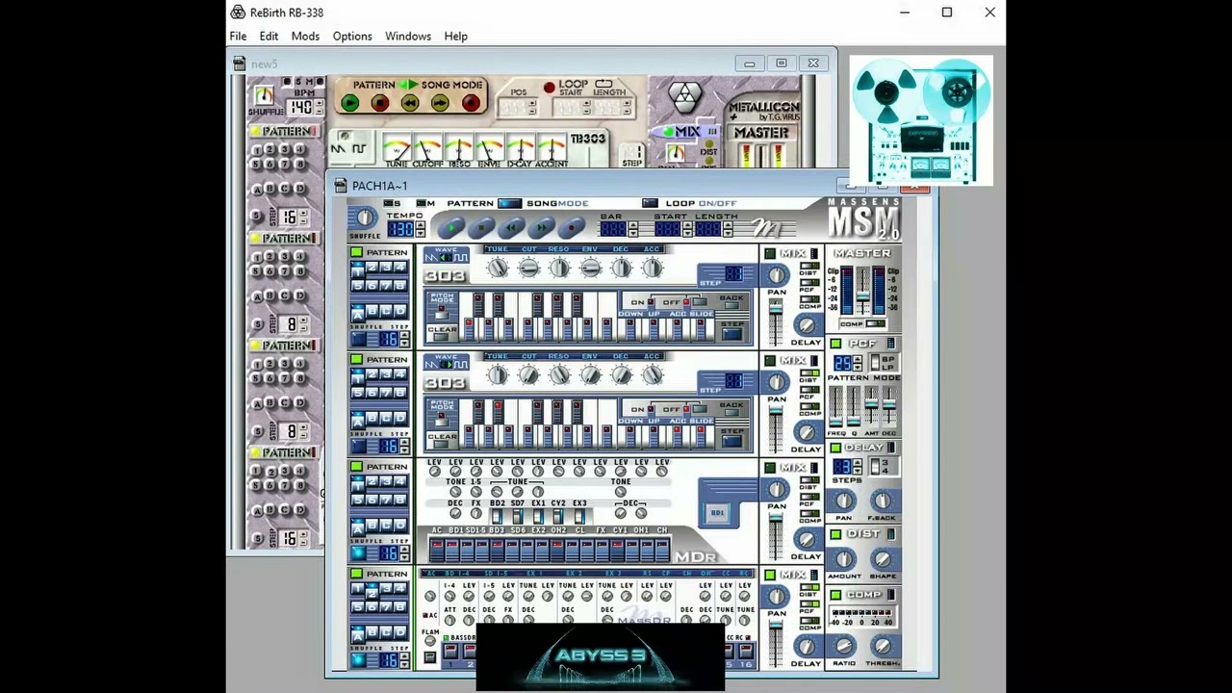Click the green play button in new5 window
1232x693 pixels.
[x=350, y=103]
